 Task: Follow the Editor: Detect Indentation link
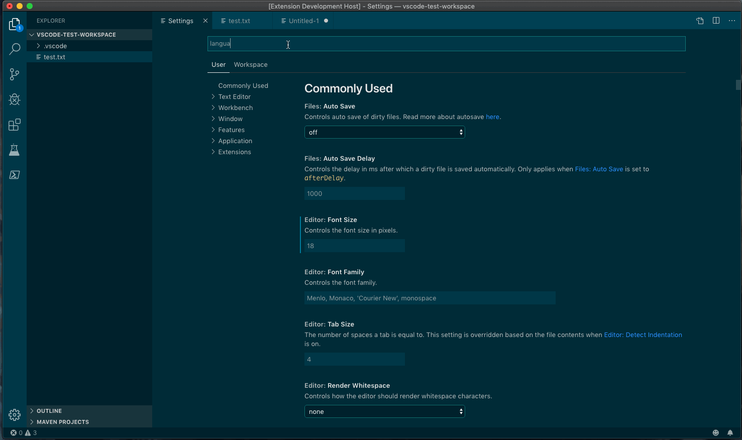pos(643,335)
